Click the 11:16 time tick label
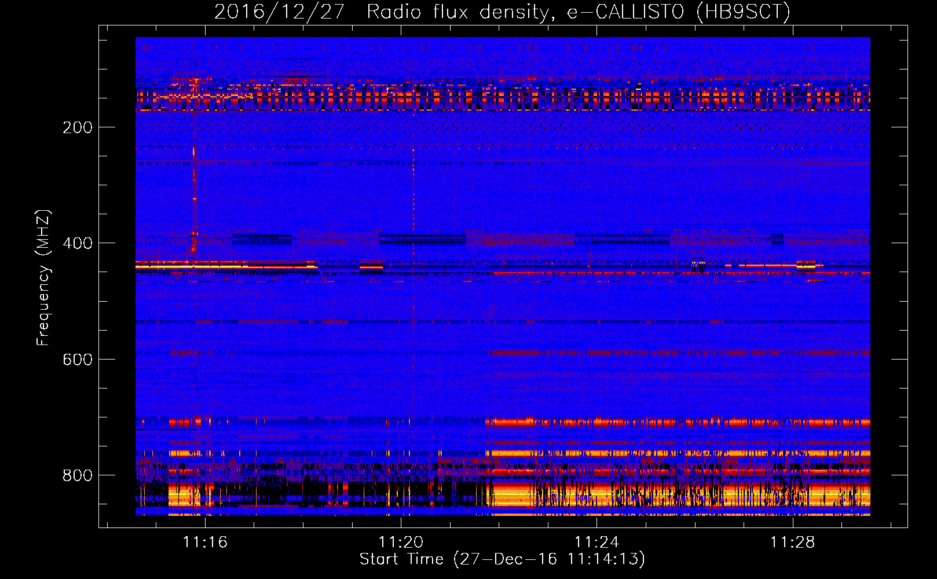Screen dimensions: 937x579 (x=205, y=543)
